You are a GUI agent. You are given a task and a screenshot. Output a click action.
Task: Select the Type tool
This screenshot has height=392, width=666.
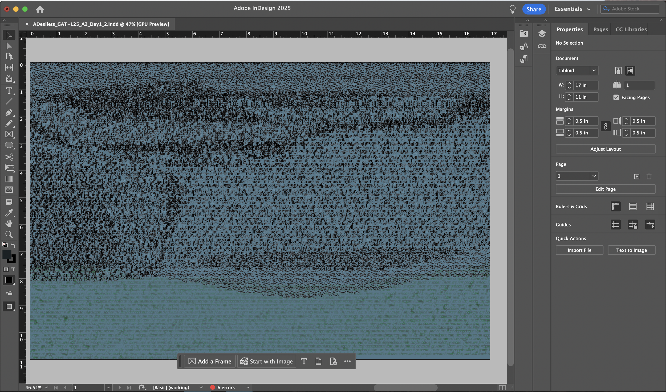9,91
